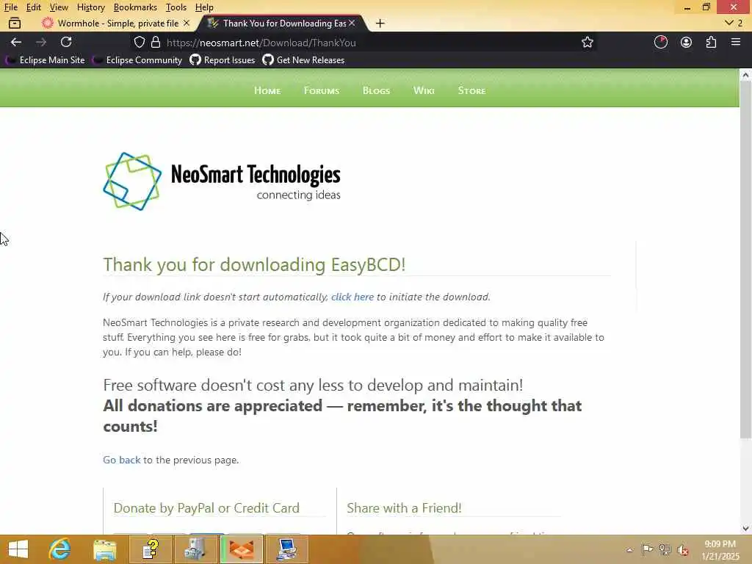This screenshot has height=564, width=752.
Task: Reload the current page
Action: (66, 42)
